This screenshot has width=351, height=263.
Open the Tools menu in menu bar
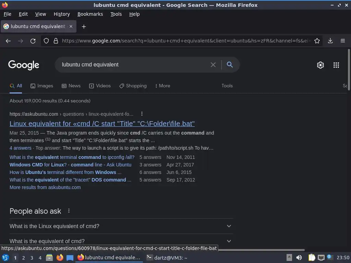(116, 14)
